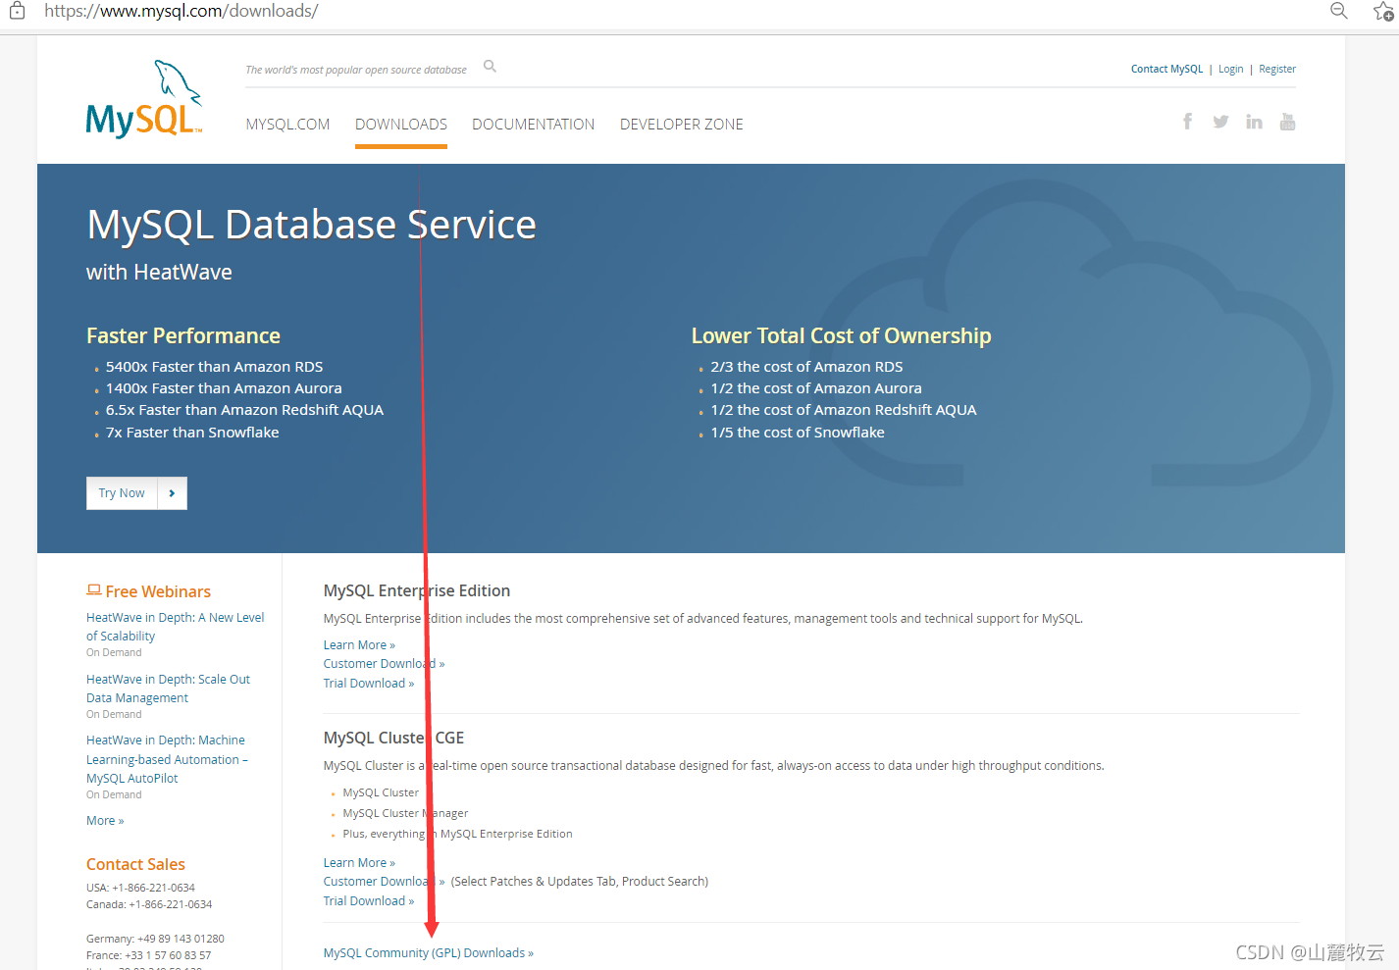Click the Contact MySQL link
The width and height of the screenshot is (1399, 970).
click(1166, 69)
